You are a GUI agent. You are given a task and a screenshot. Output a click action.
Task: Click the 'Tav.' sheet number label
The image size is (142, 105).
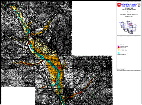(129, 12)
